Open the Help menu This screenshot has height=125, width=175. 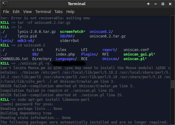(x=70, y=12)
